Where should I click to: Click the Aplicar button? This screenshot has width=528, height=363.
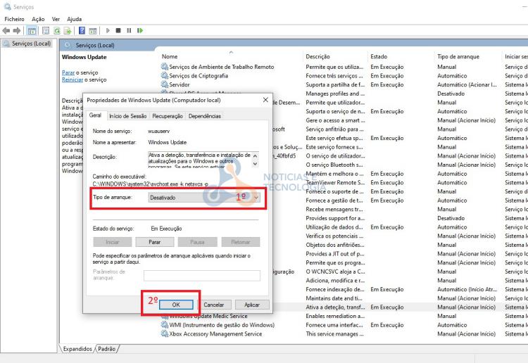click(252, 305)
